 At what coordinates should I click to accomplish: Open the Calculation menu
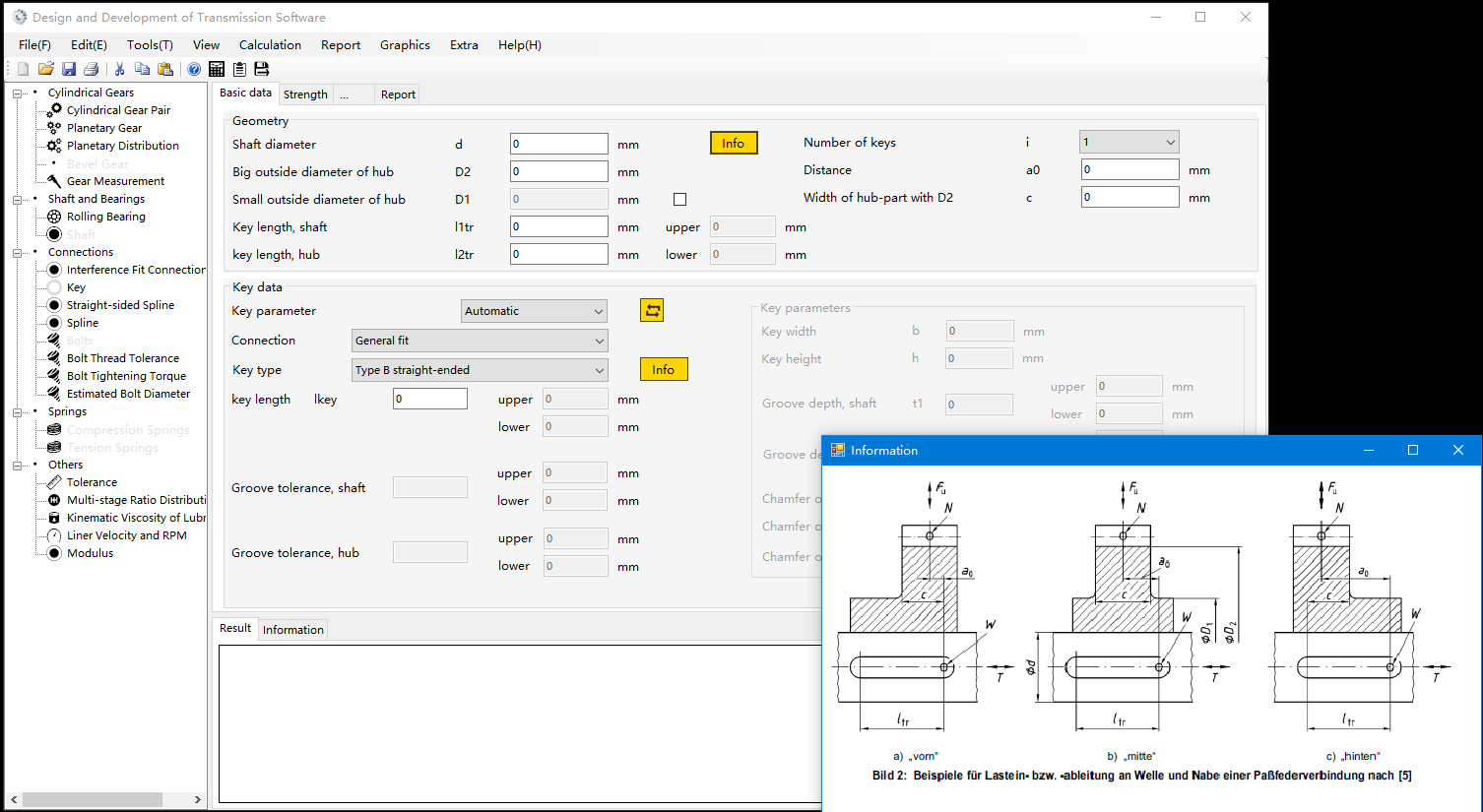tap(270, 44)
